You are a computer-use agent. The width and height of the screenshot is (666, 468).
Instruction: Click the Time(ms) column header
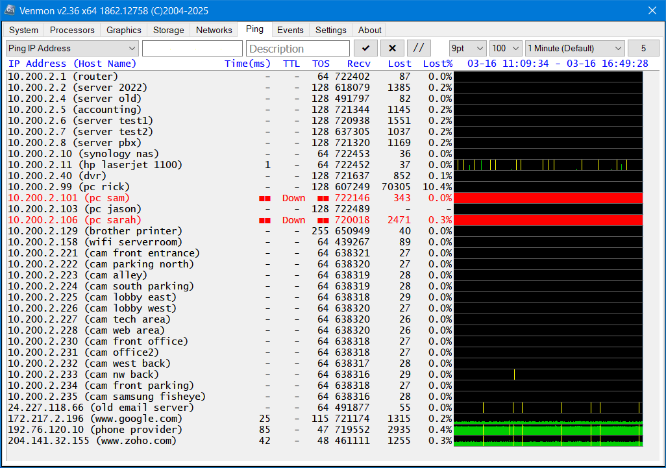pyautogui.click(x=247, y=64)
